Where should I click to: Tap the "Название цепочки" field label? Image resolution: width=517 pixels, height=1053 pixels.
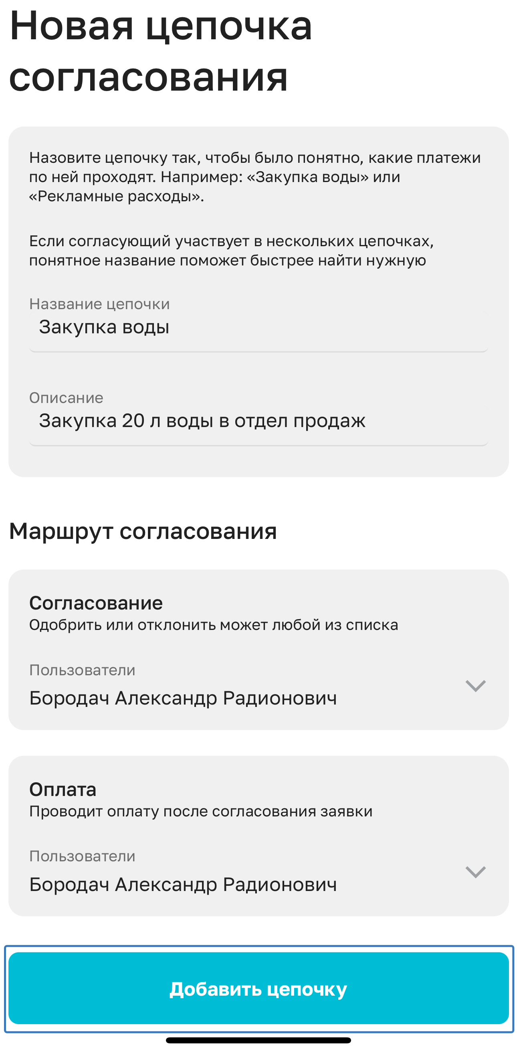(99, 304)
